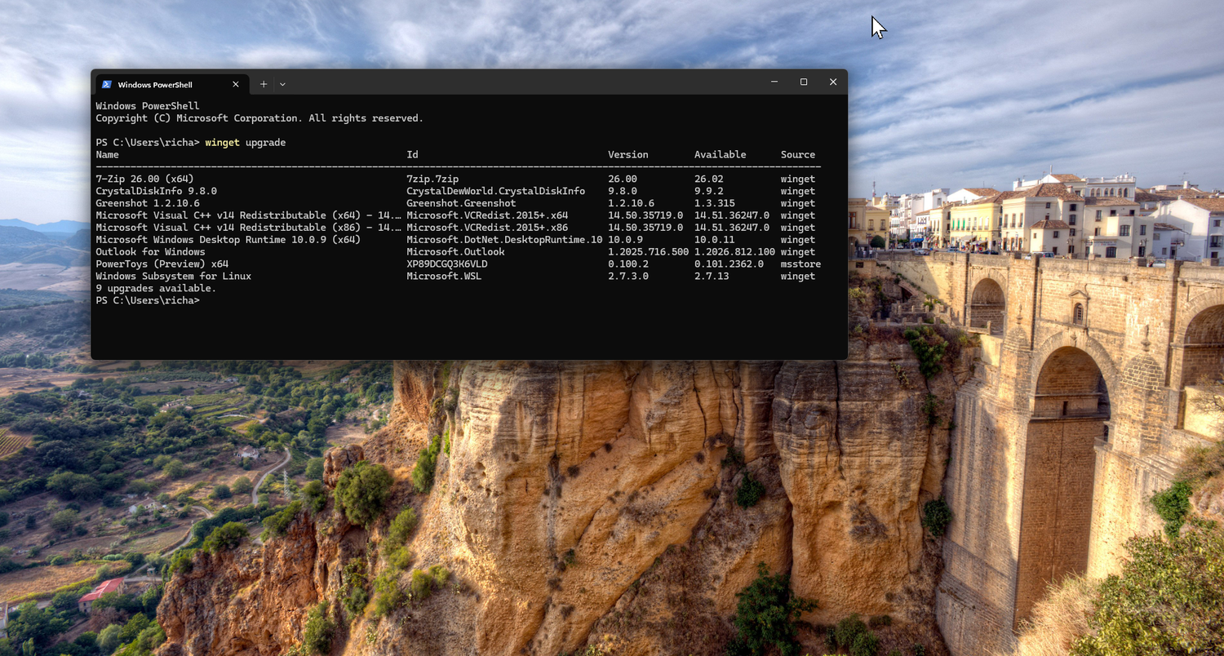Screen dimensions: 1224x656
Task: Click the 'Microsoft.DotNet.DesktopRuntime.10' ID
Action: point(504,240)
